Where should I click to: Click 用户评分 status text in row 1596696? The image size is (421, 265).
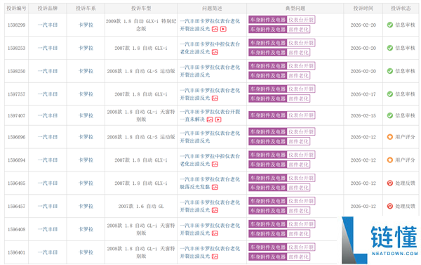405,137
